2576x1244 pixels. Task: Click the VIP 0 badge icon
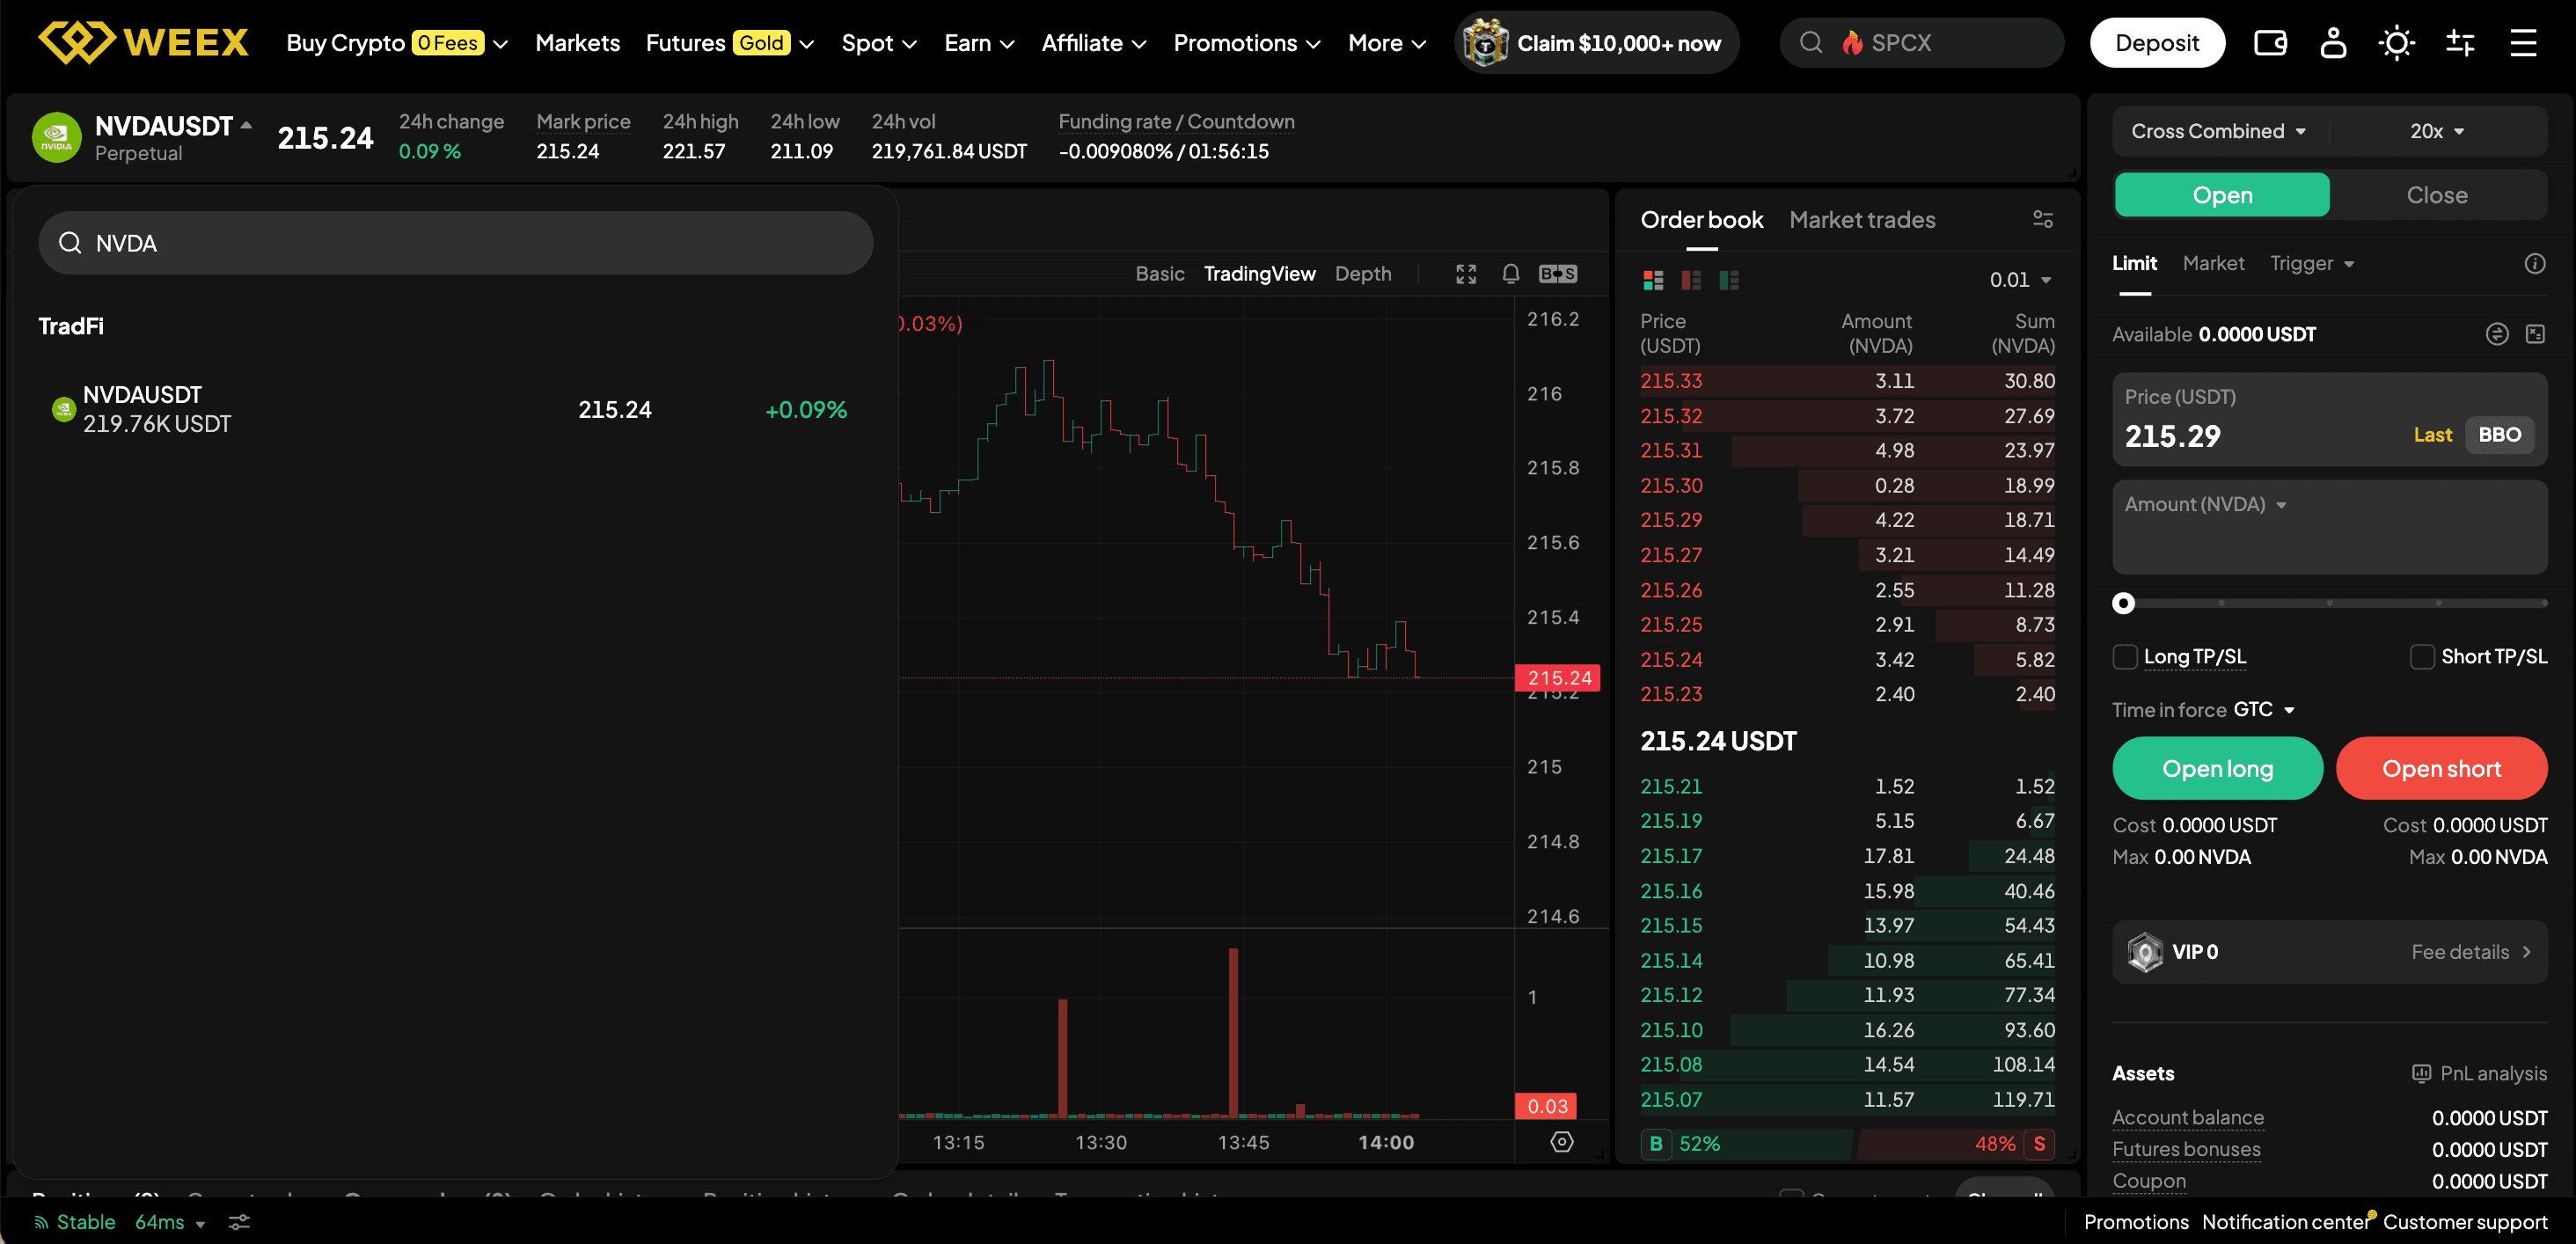(2145, 952)
